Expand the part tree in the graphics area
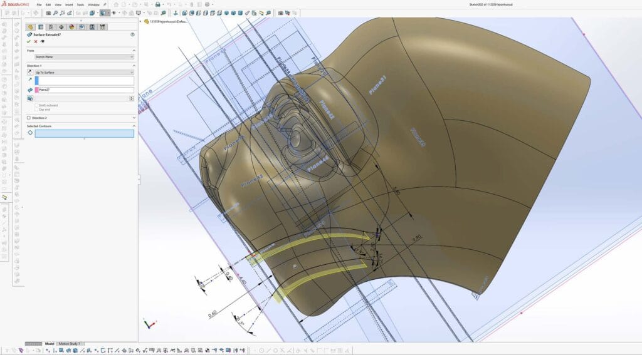The image size is (642, 355). 140,21
